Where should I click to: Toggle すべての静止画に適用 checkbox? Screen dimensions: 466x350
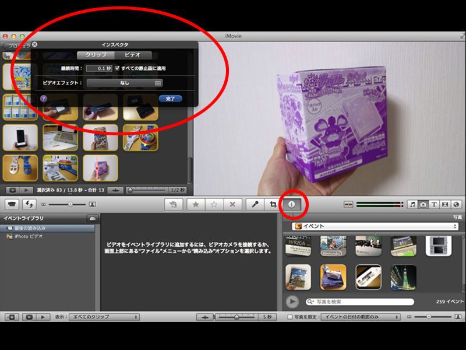(x=117, y=68)
